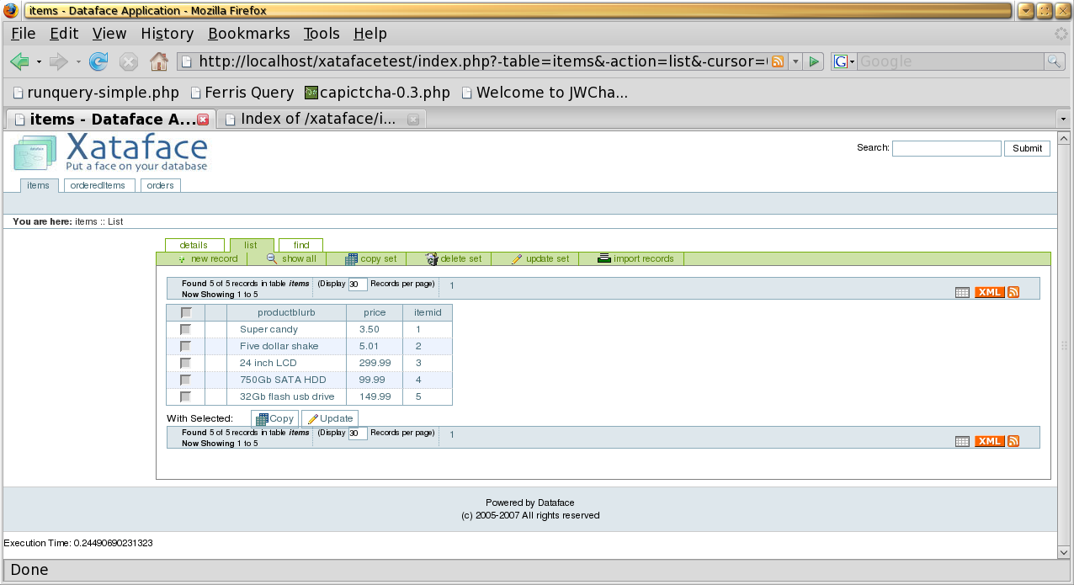The width and height of the screenshot is (1074, 585).
Task: Close the items - Dataface tab
Action: tap(203, 120)
